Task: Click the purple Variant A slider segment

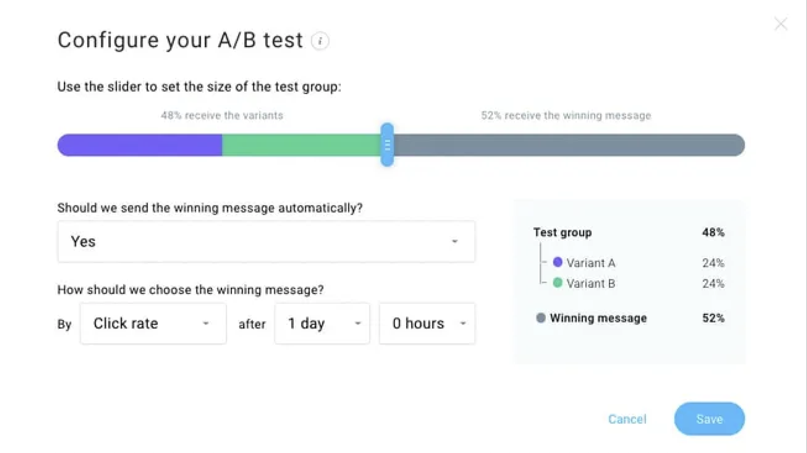Action: 140,145
